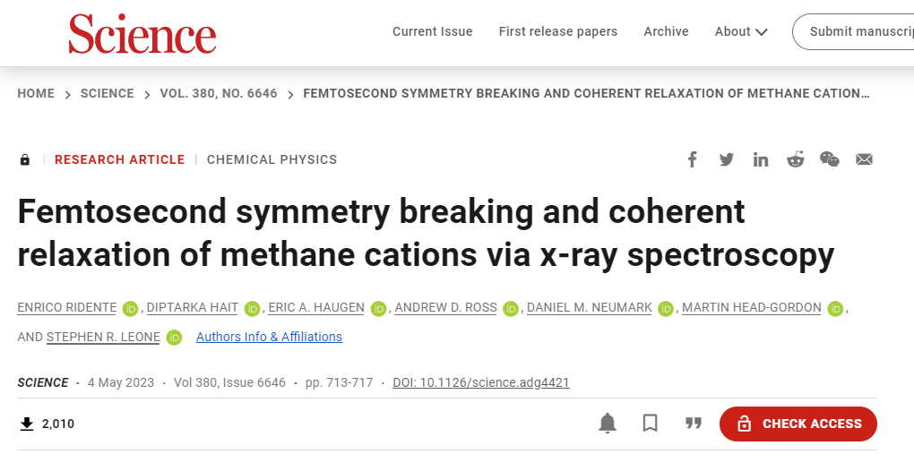
Task: Expand the About dropdown menu
Action: pos(741,31)
